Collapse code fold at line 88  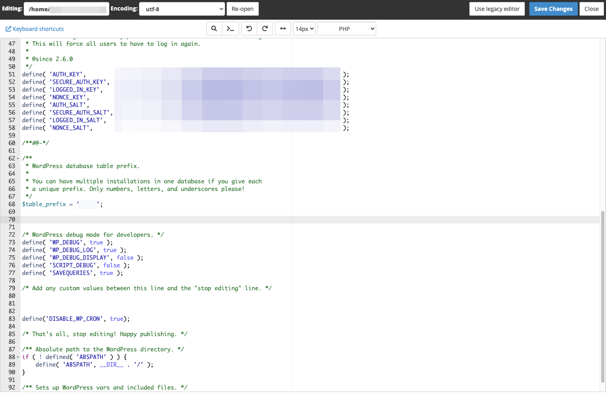coord(18,357)
